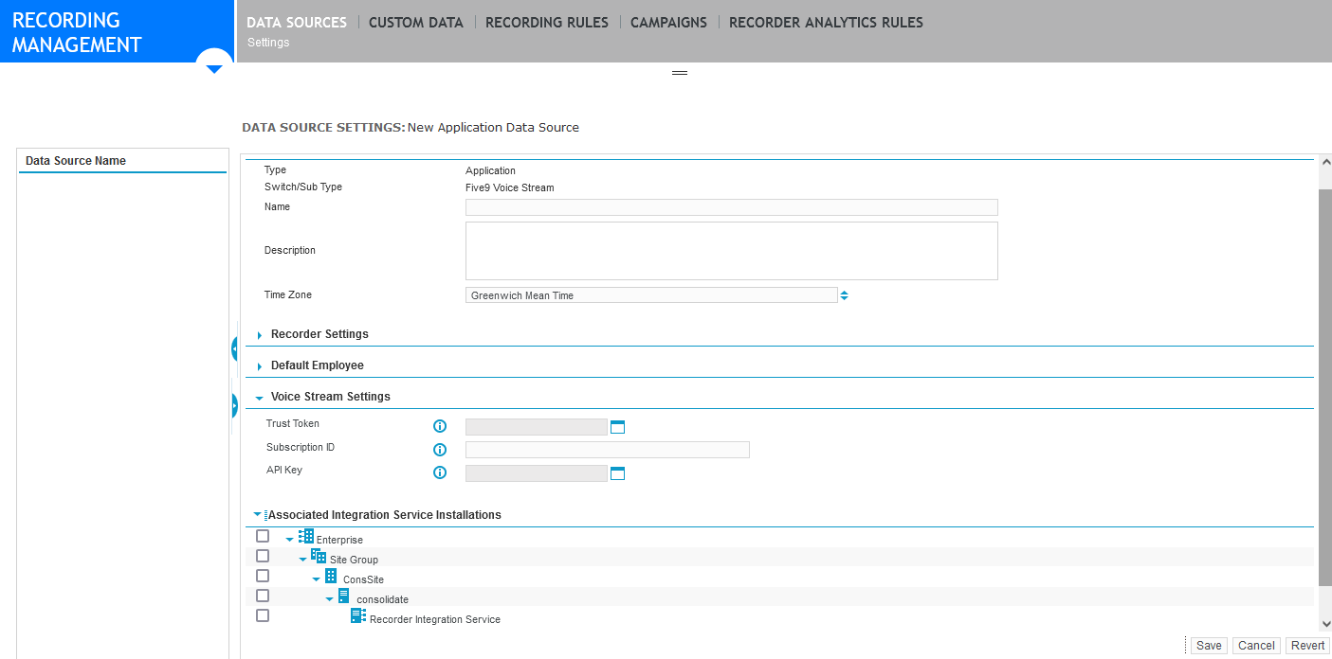
Task: Open the Recording Rules tab
Action: coord(547,22)
